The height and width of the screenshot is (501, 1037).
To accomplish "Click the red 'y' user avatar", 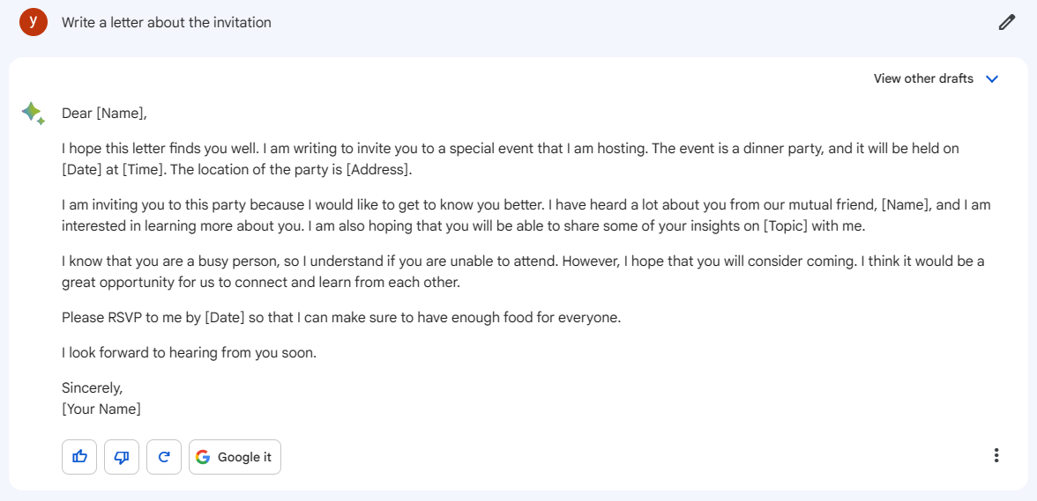I will coord(34,22).
